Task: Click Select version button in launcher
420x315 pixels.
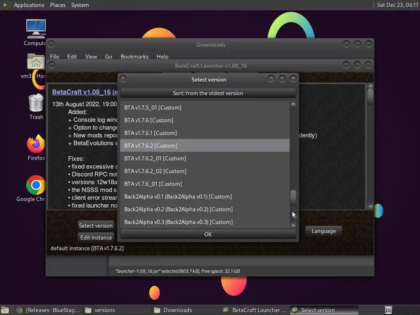Action: click(x=96, y=226)
